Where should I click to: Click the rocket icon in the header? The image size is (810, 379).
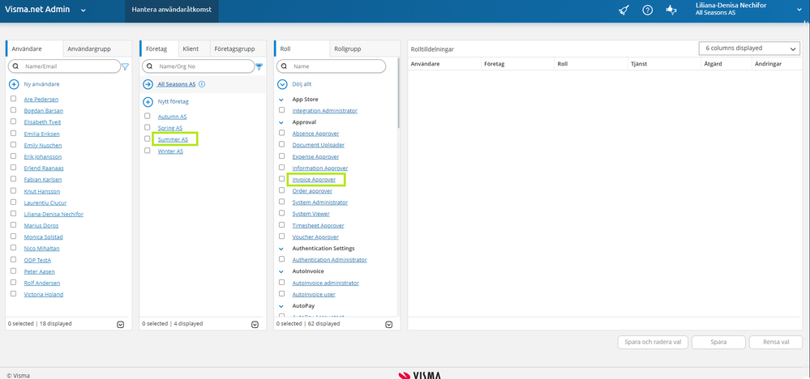coord(624,11)
